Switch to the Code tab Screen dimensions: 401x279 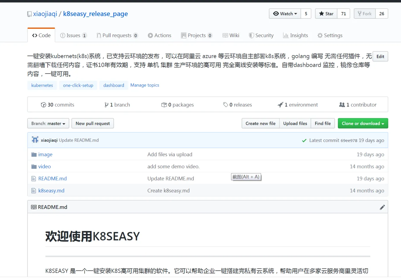tap(41, 35)
